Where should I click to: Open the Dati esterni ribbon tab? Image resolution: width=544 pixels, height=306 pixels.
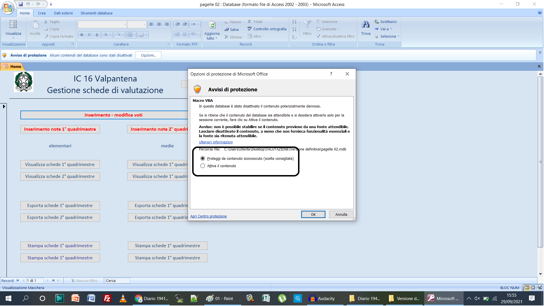coord(63,13)
